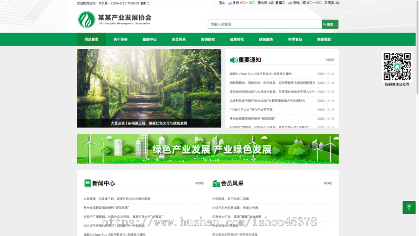Click the forest path slideshow image
The width and height of the screenshot is (419, 236).
tap(149, 88)
